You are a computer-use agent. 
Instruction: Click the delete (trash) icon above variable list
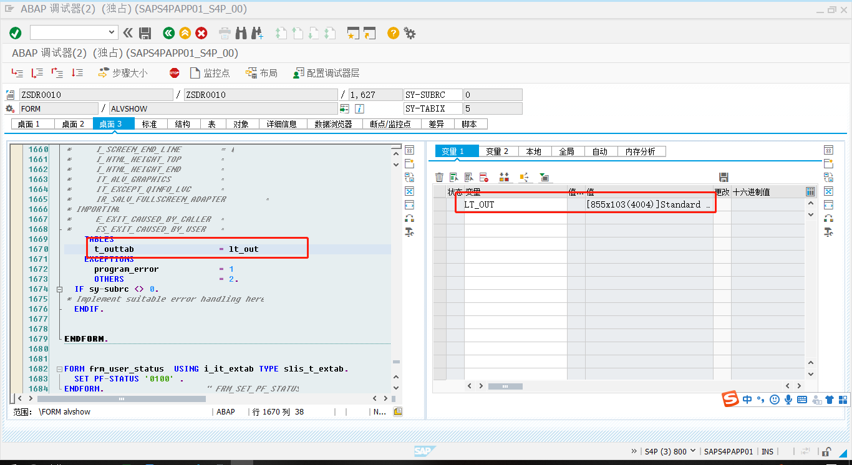pos(440,176)
